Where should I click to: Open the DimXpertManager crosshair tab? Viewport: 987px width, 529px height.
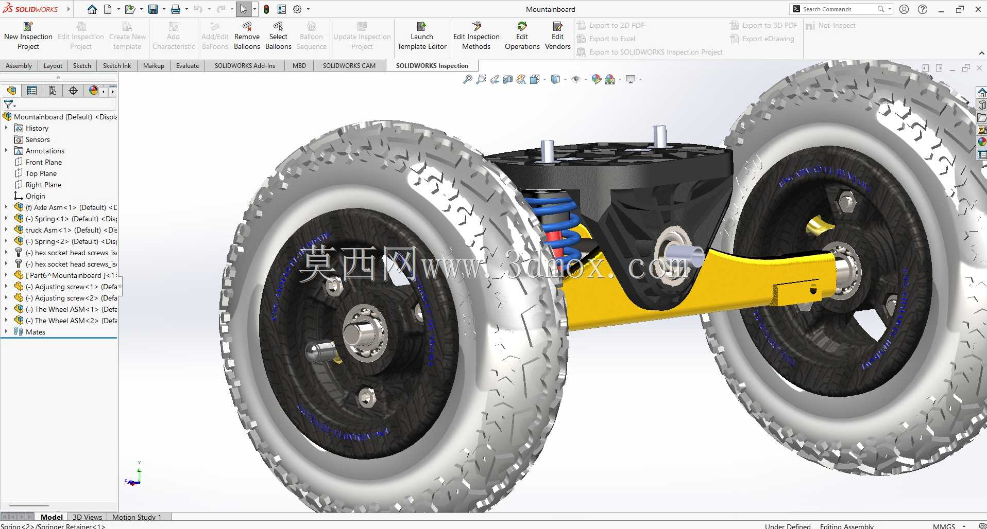(x=73, y=91)
